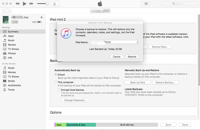Image resolution: width=200 pixels, height=130 pixels.
Task: Click the Summary sidebar icon
Action: (5, 32)
